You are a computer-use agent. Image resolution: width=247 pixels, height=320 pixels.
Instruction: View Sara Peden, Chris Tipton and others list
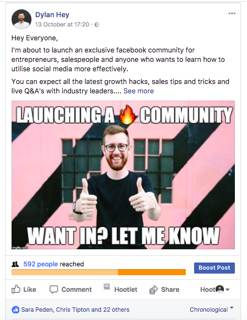(x=75, y=309)
